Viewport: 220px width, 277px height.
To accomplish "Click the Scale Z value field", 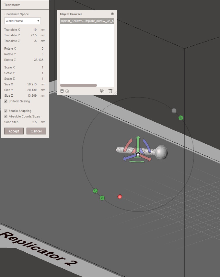I will point(42,79).
